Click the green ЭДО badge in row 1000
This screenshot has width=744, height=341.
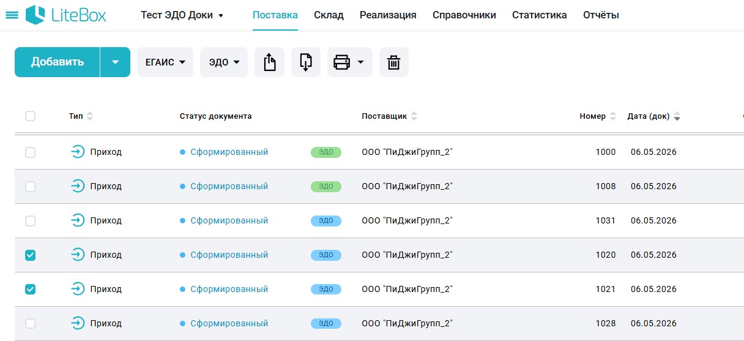click(326, 152)
